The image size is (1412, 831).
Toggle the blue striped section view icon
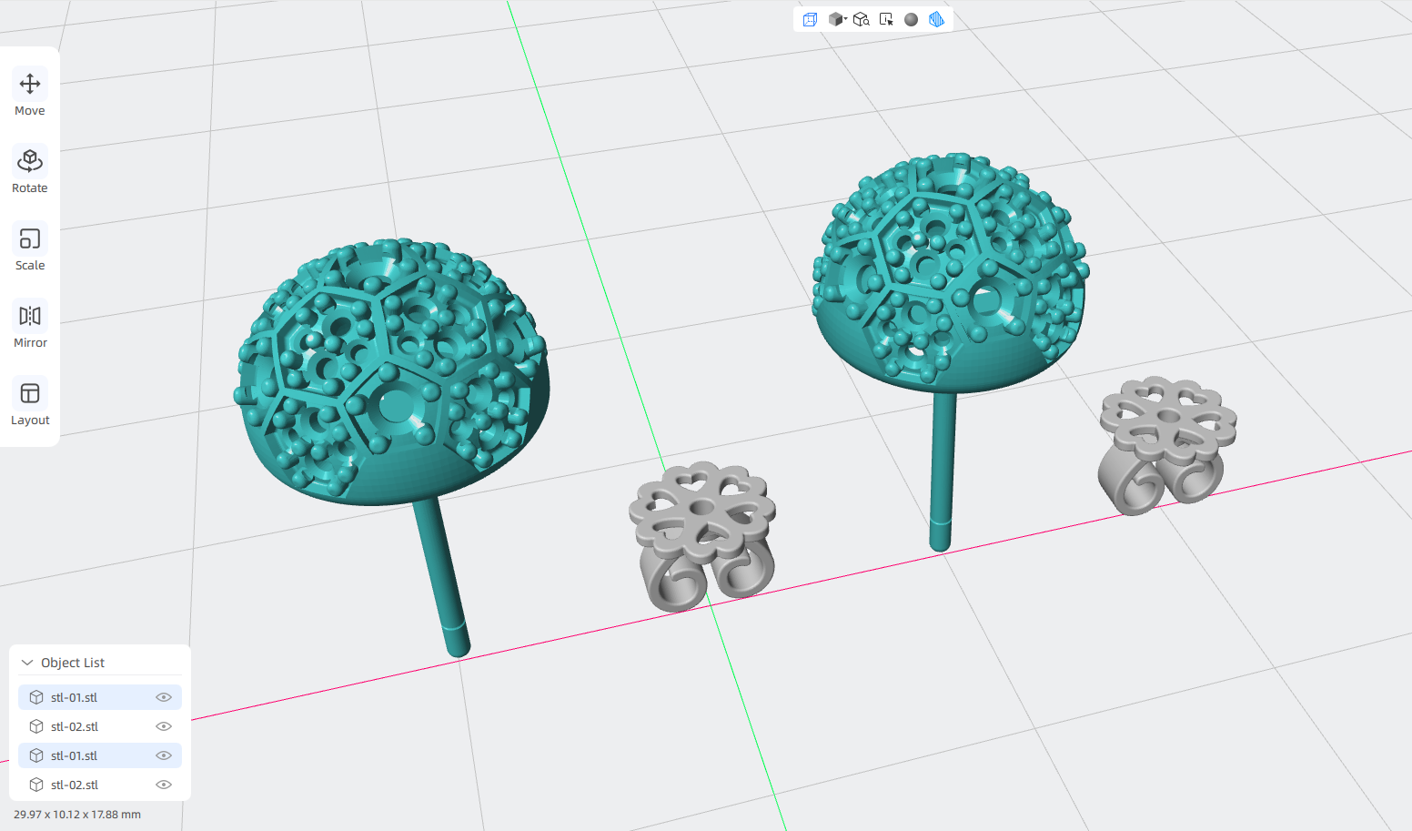(936, 19)
